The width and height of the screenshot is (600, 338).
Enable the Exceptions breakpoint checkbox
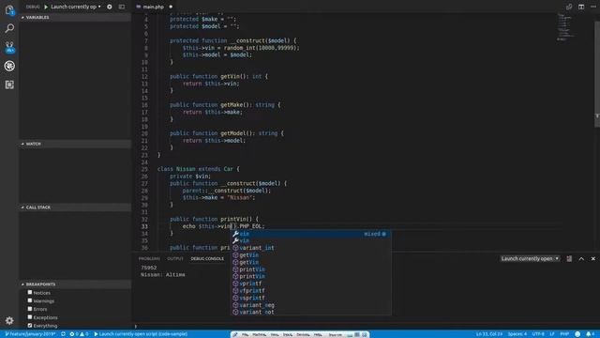tap(30, 317)
